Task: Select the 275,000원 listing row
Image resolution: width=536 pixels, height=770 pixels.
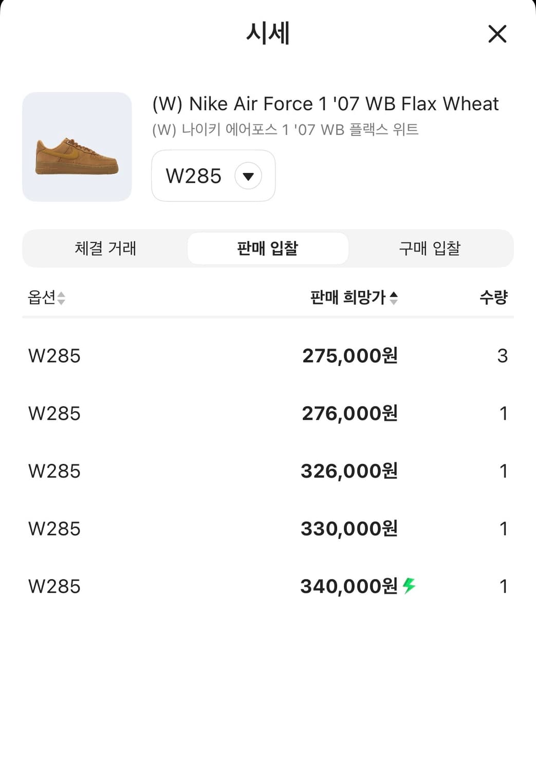Action: [x=268, y=356]
